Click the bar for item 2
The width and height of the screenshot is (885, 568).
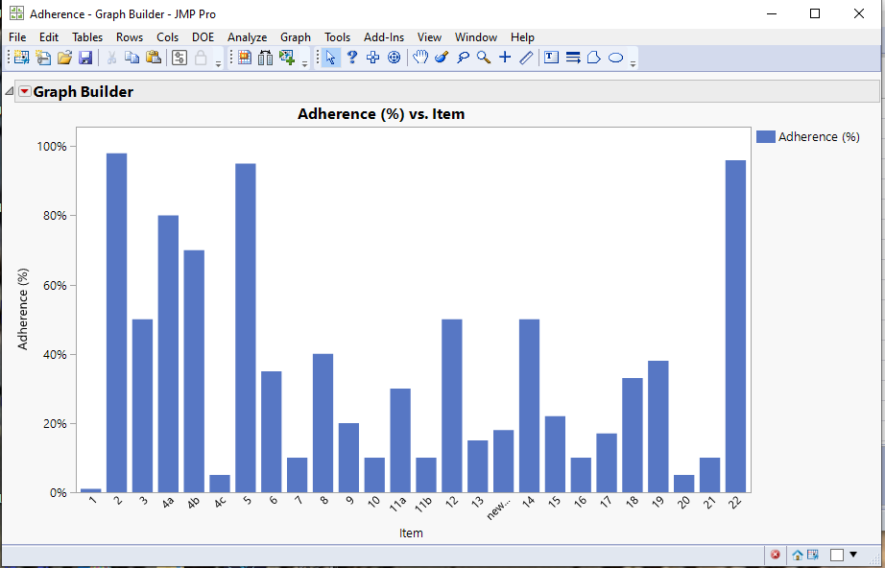(x=117, y=323)
